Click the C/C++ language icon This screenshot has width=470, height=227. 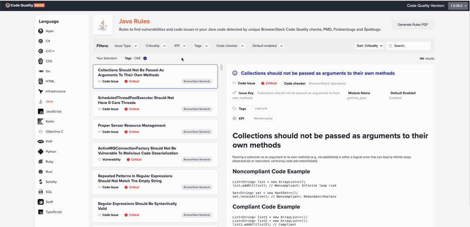coord(40,51)
